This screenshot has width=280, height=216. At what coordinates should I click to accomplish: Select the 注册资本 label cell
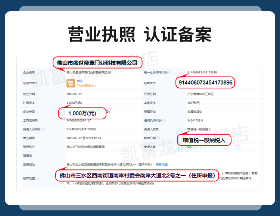(43, 103)
